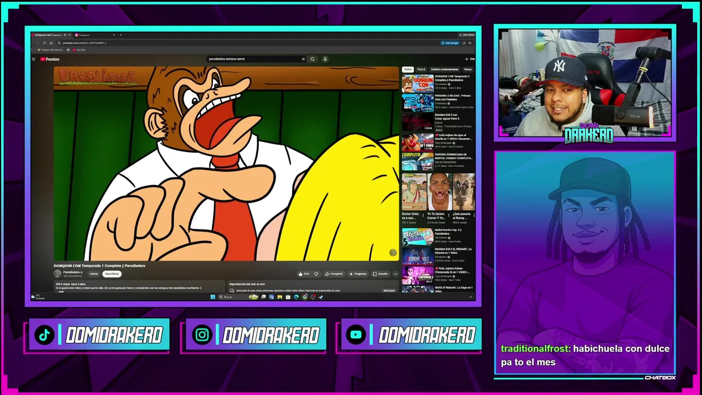
Task: Go to YouTube Premium home logo
Action: tap(50, 59)
